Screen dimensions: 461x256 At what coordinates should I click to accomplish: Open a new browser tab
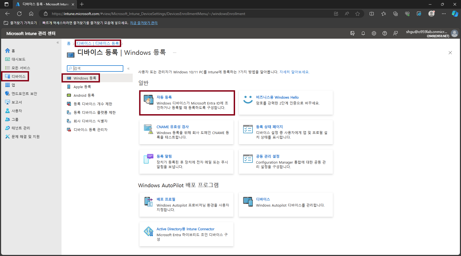[82, 4]
